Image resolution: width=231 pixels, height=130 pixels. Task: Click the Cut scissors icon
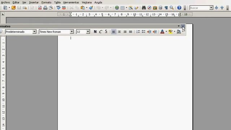tap(71, 8)
